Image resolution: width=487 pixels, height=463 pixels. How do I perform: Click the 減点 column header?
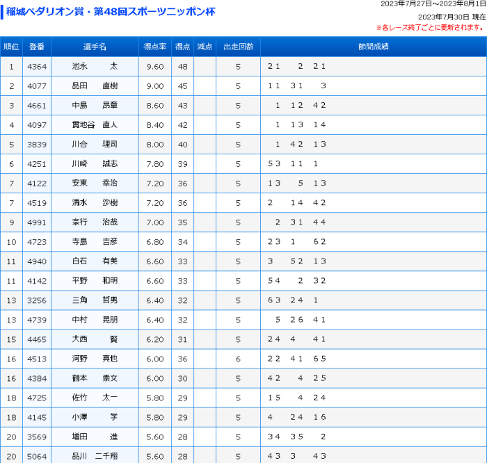coord(205,47)
